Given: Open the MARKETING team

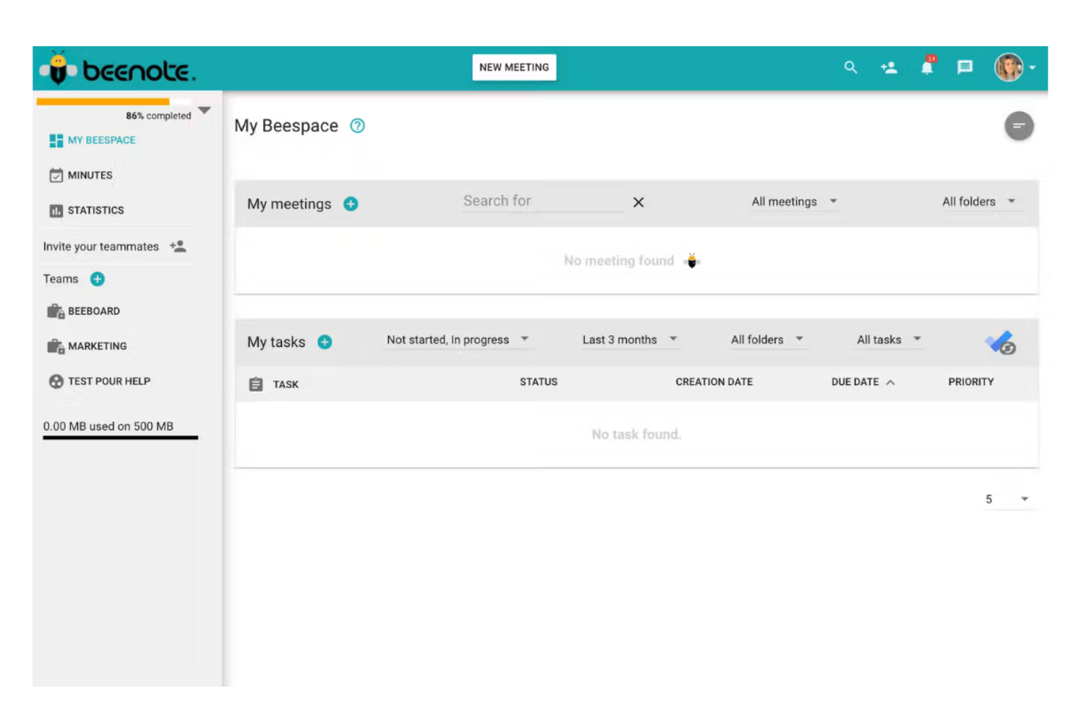Looking at the screenshot, I should (98, 346).
